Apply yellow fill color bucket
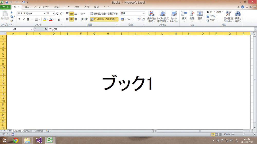Viewport: 257px width, 144px height. click(x=44, y=19)
